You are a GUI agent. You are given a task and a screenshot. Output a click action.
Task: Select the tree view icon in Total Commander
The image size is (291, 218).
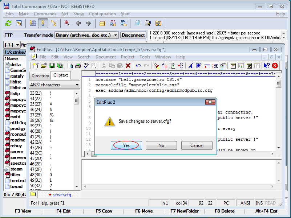[x=53, y=23]
